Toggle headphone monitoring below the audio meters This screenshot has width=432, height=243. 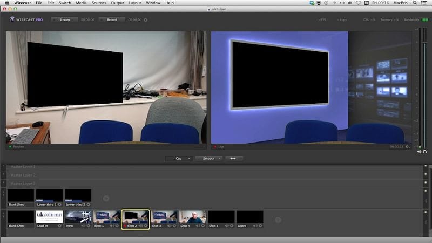click(425, 152)
